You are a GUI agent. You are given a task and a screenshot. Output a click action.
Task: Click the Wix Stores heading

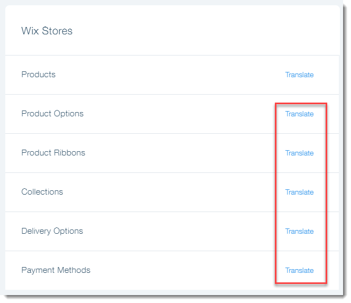click(x=47, y=31)
